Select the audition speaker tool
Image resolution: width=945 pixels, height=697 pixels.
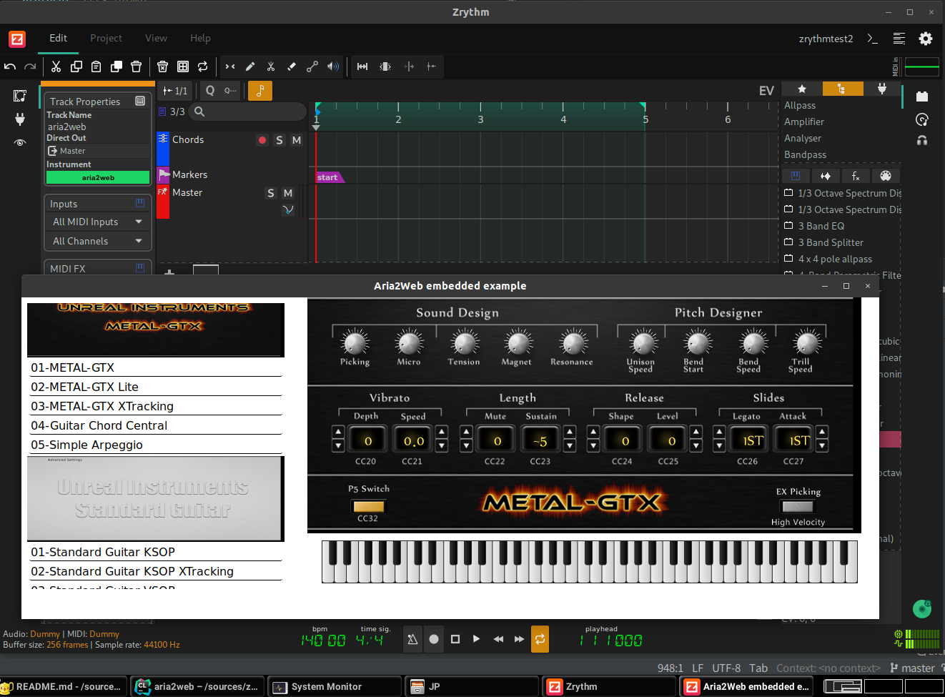coord(333,66)
